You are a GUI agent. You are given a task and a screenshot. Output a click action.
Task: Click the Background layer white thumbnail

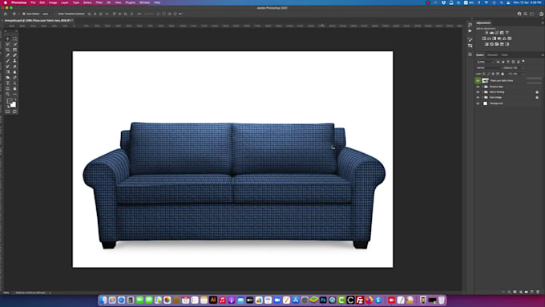tap(485, 103)
